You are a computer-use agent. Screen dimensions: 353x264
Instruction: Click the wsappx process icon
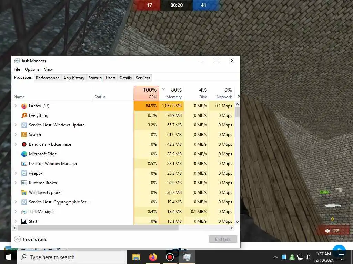pos(24,173)
